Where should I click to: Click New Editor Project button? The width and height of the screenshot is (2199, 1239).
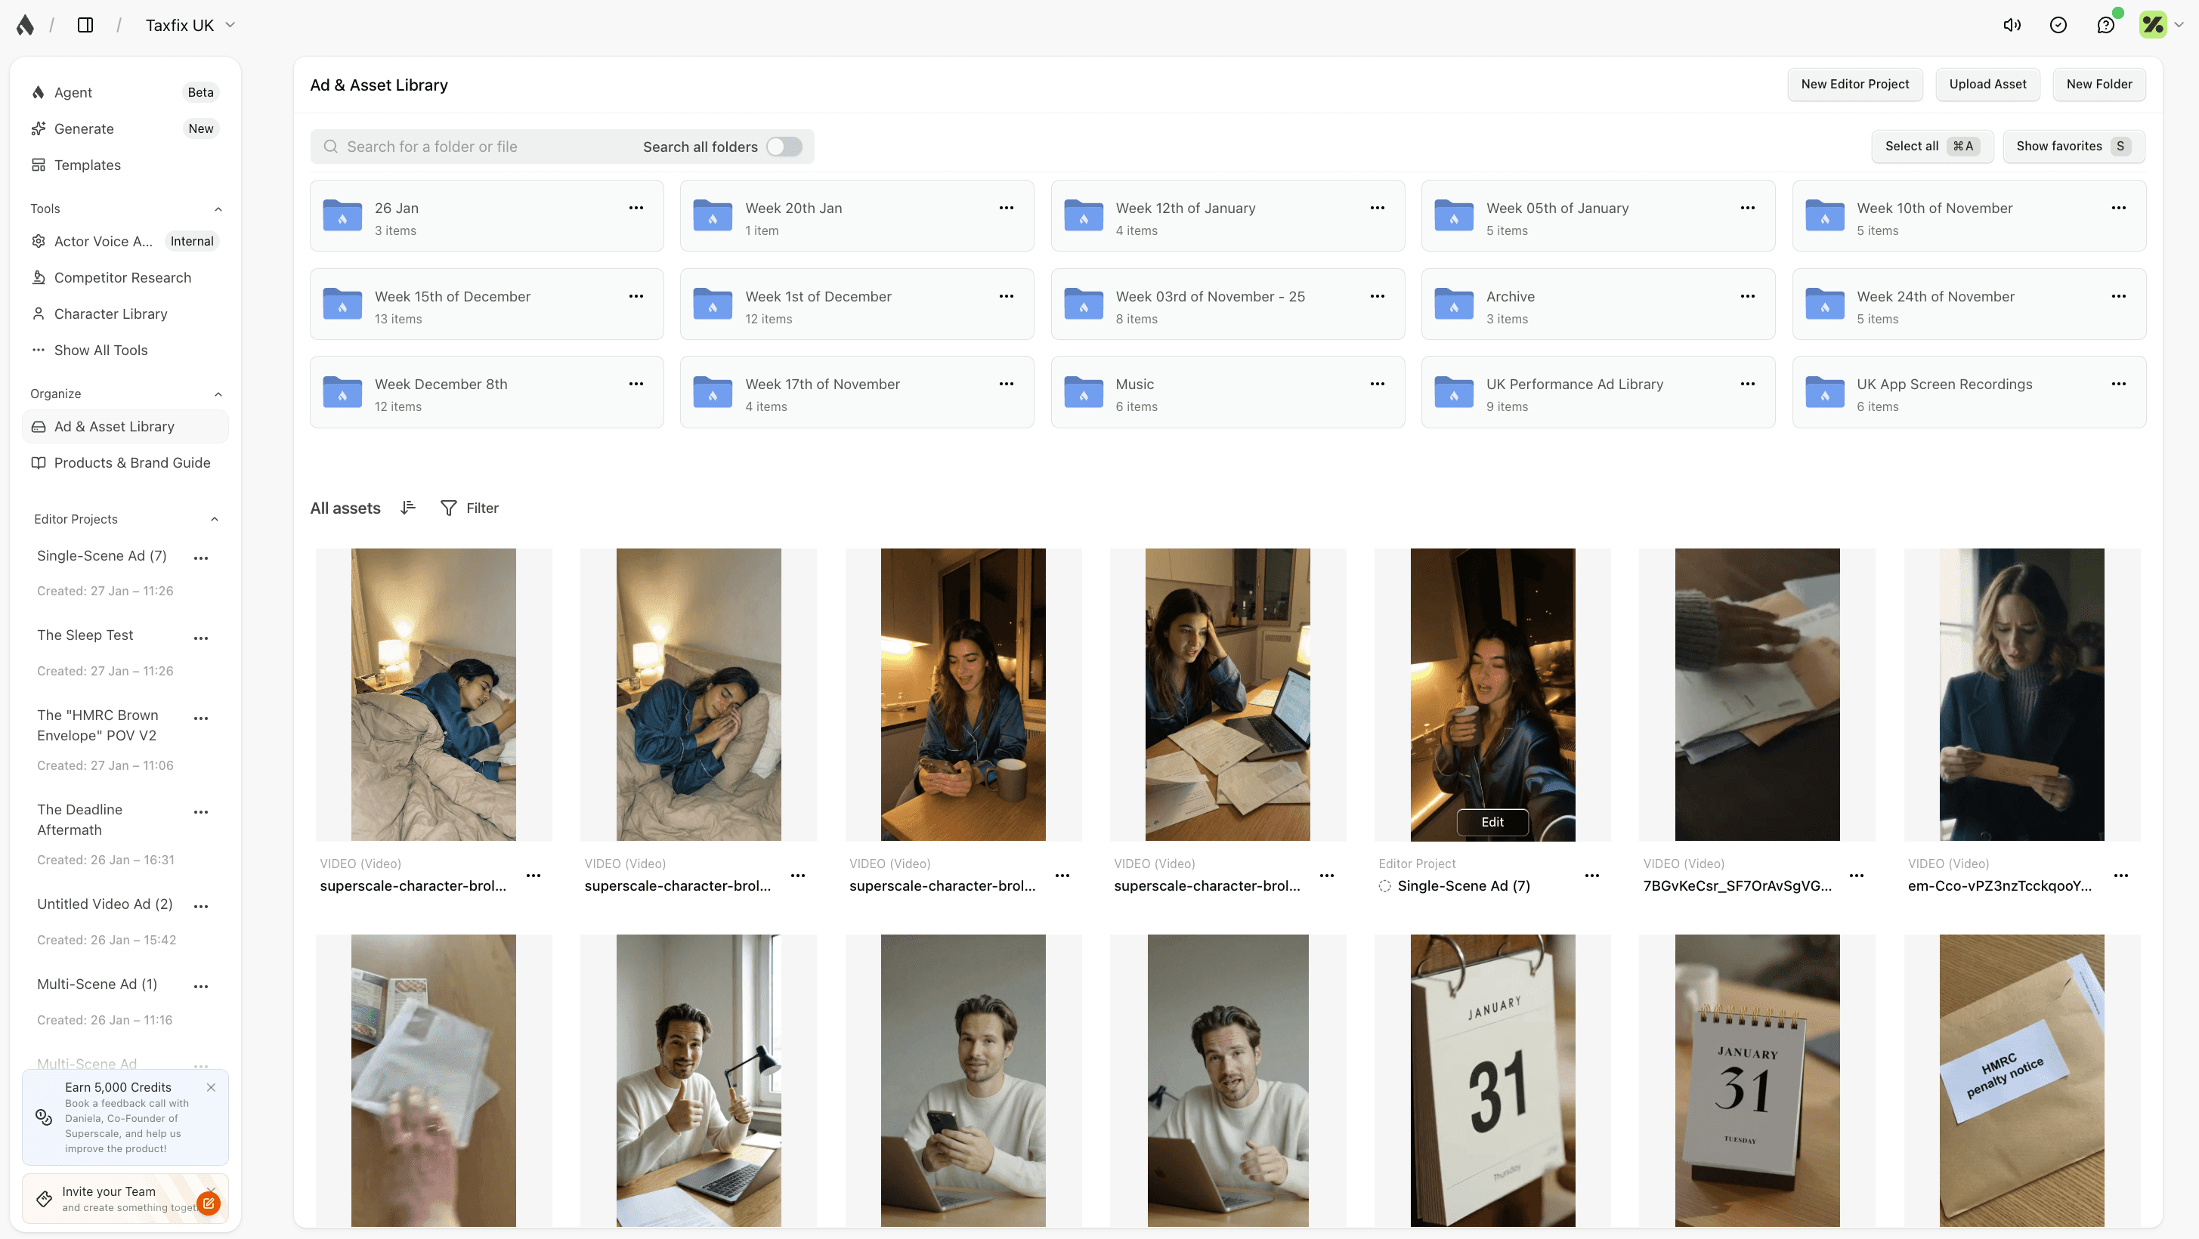pos(1854,84)
